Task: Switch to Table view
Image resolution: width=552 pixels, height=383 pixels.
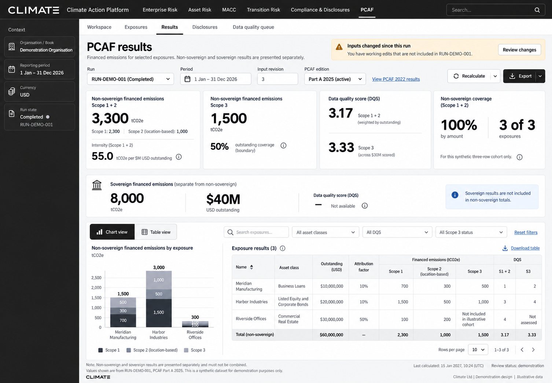Action: (156, 232)
